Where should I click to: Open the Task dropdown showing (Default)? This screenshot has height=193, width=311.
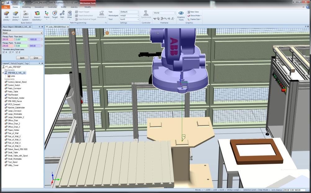[129, 12]
